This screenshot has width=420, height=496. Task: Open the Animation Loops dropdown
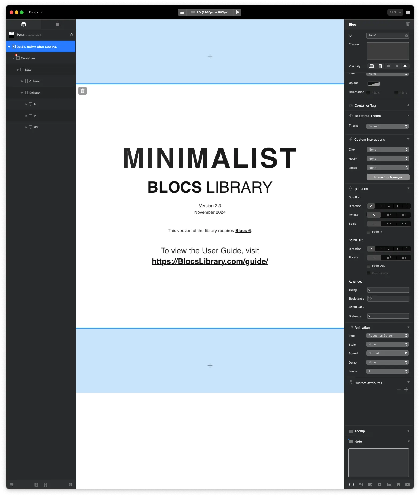pos(388,371)
